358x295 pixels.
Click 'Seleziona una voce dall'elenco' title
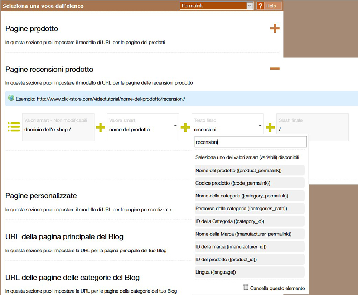click(43, 6)
